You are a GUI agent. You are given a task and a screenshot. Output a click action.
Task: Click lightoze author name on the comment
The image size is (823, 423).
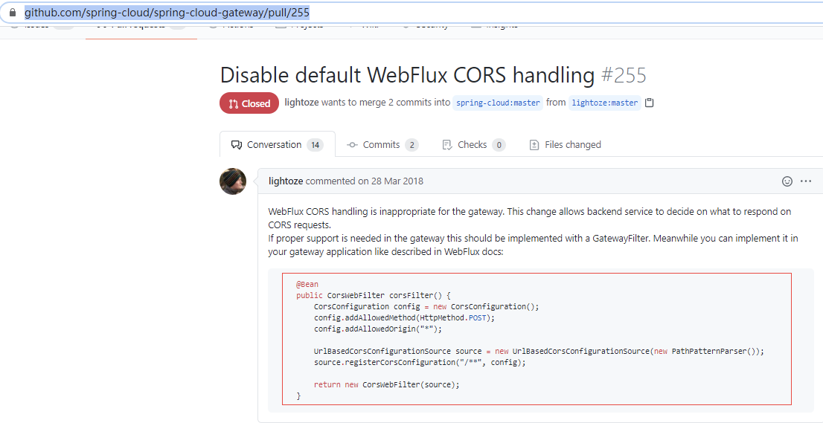point(286,181)
